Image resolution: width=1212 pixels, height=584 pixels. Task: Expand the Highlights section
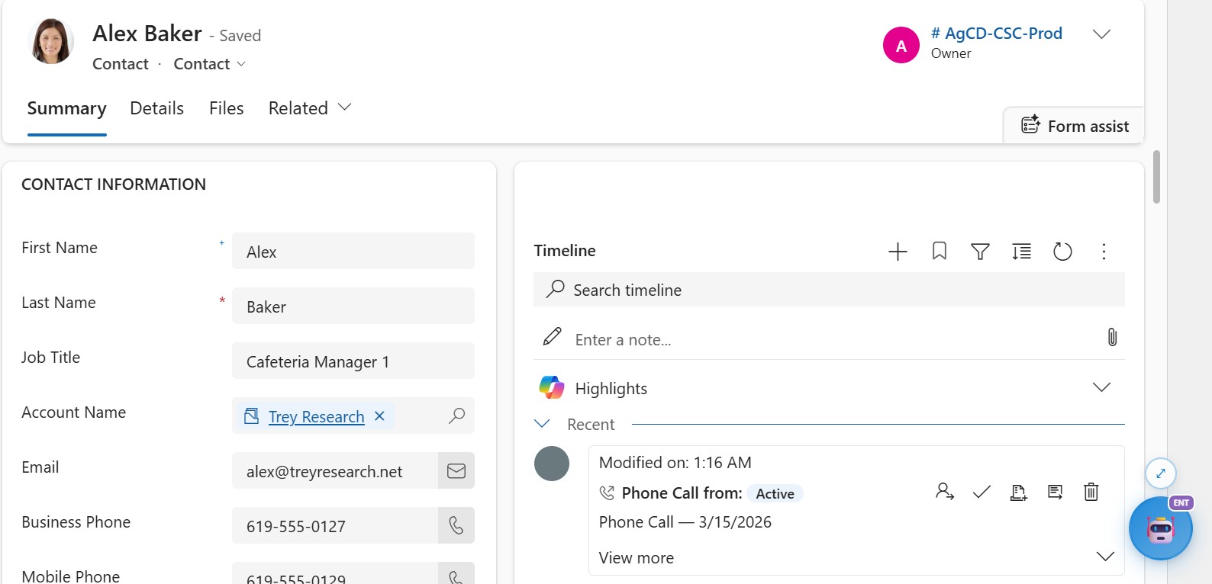pyautogui.click(x=1101, y=387)
